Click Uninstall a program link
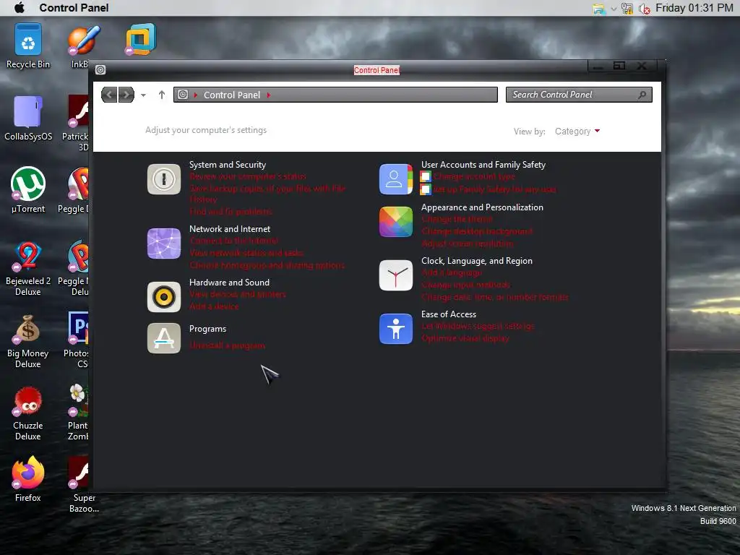 tap(228, 346)
